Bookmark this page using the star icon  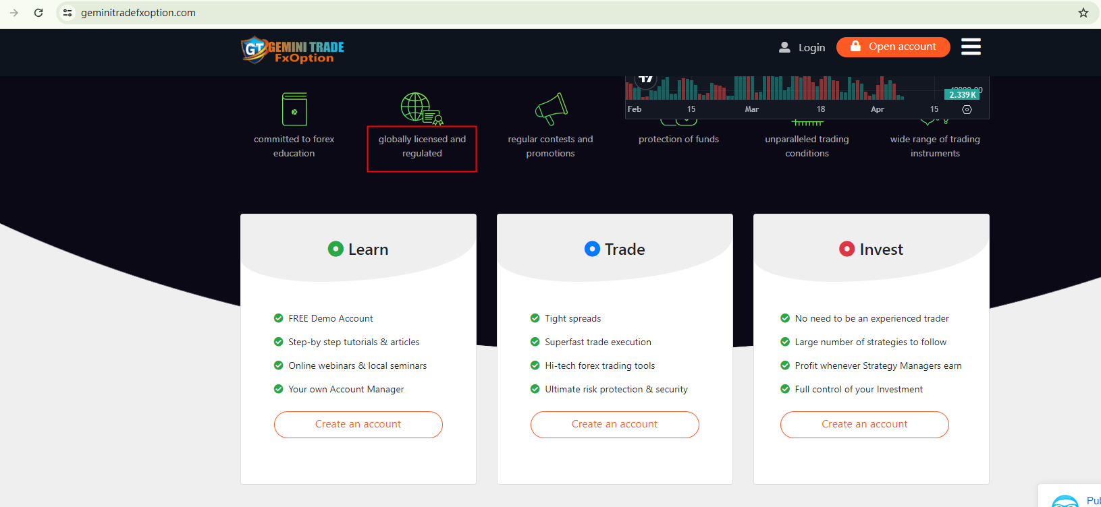pos(1083,13)
